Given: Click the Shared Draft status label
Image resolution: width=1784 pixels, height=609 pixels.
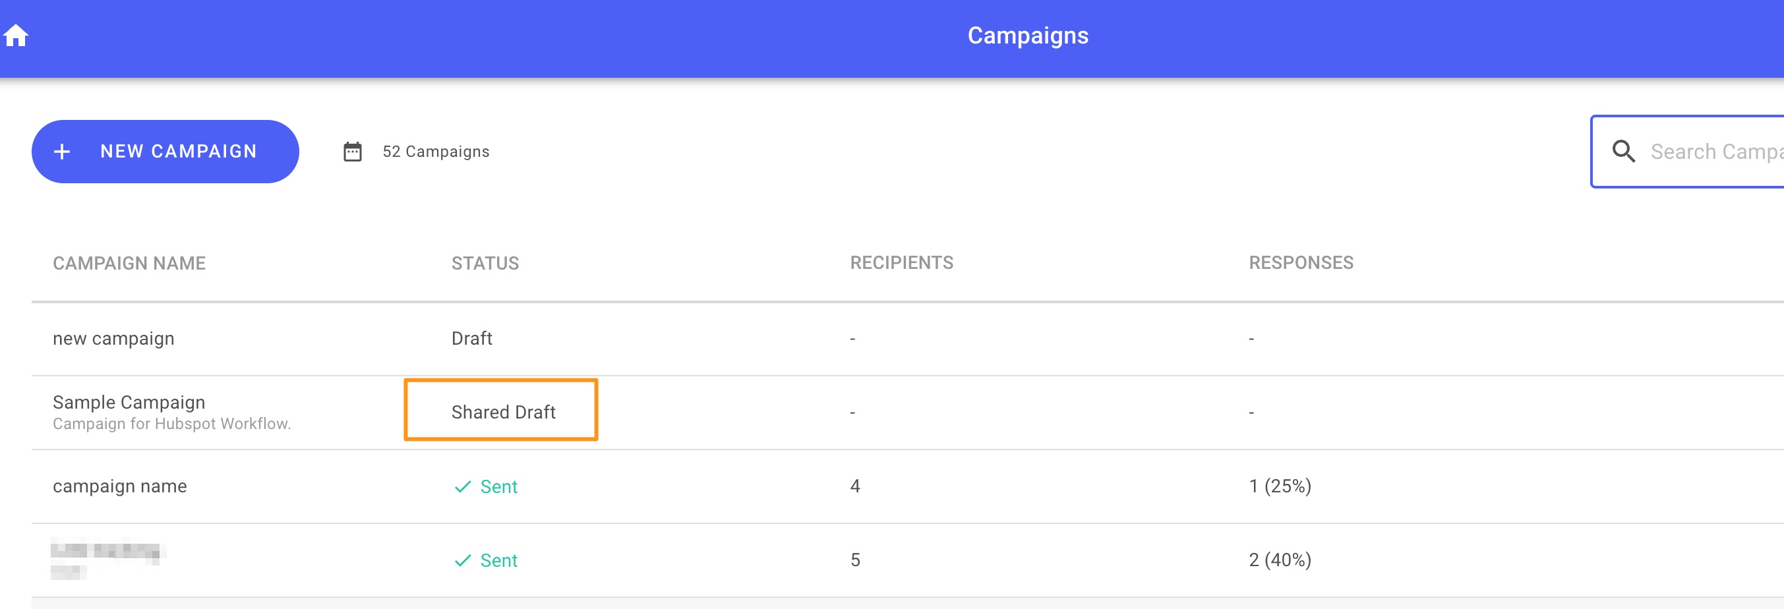Looking at the screenshot, I should (x=504, y=412).
